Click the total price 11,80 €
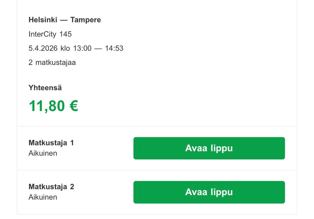The height and width of the screenshot is (219, 314). click(x=53, y=106)
